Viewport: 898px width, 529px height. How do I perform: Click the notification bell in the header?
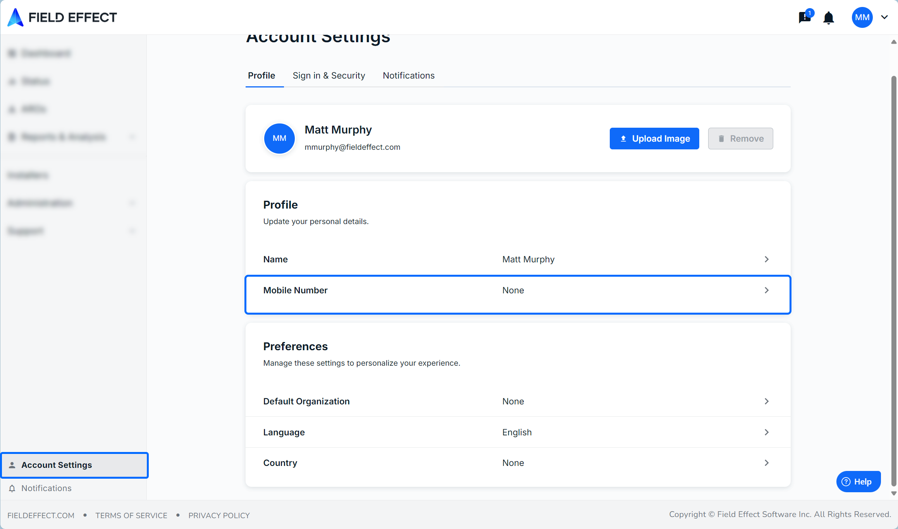click(x=829, y=18)
